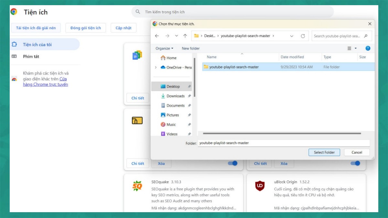Toggle off the right extension switch
Viewport: 388px width, 218px height.
pos(355,163)
